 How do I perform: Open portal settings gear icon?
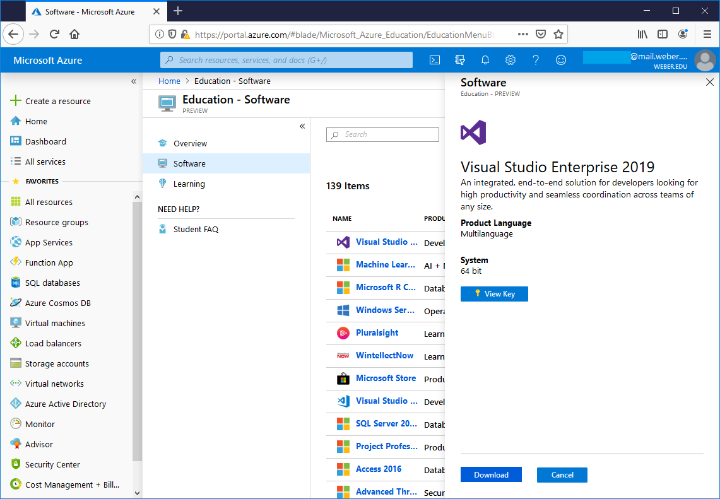tap(510, 60)
